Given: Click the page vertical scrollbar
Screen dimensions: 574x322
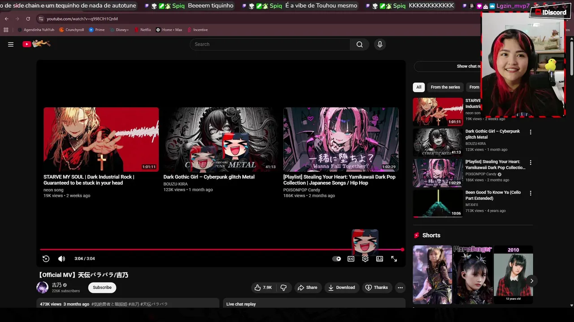Looking at the screenshot, I should pyautogui.click(x=572, y=58).
